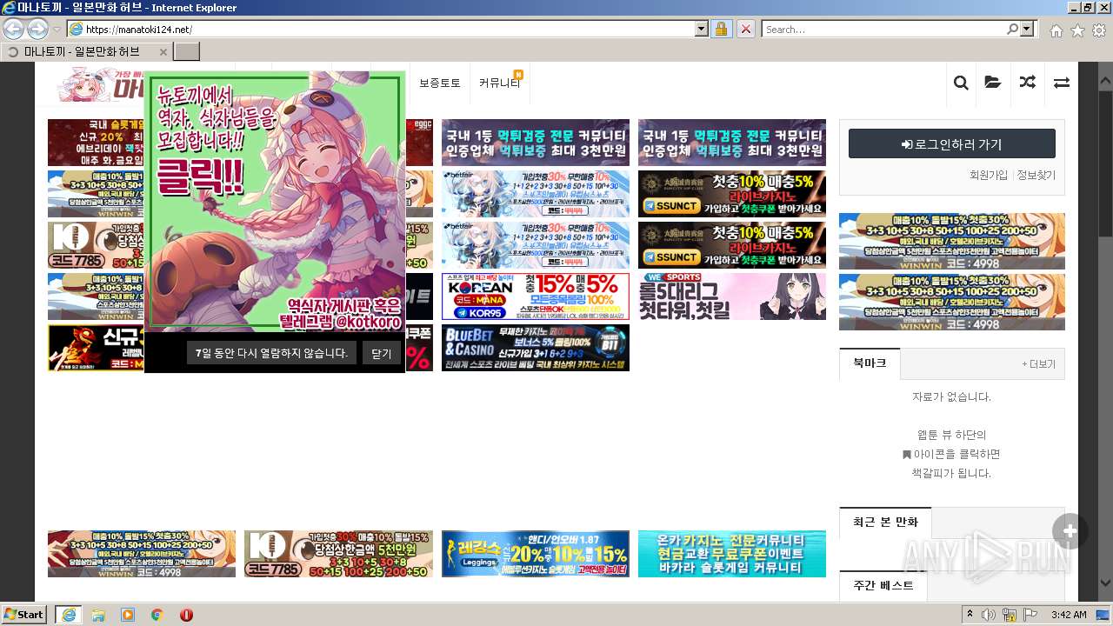This screenshot has height=626, width=1113.
Task: Open the 커뮤니티 menu item
Action: coord(499,83)
